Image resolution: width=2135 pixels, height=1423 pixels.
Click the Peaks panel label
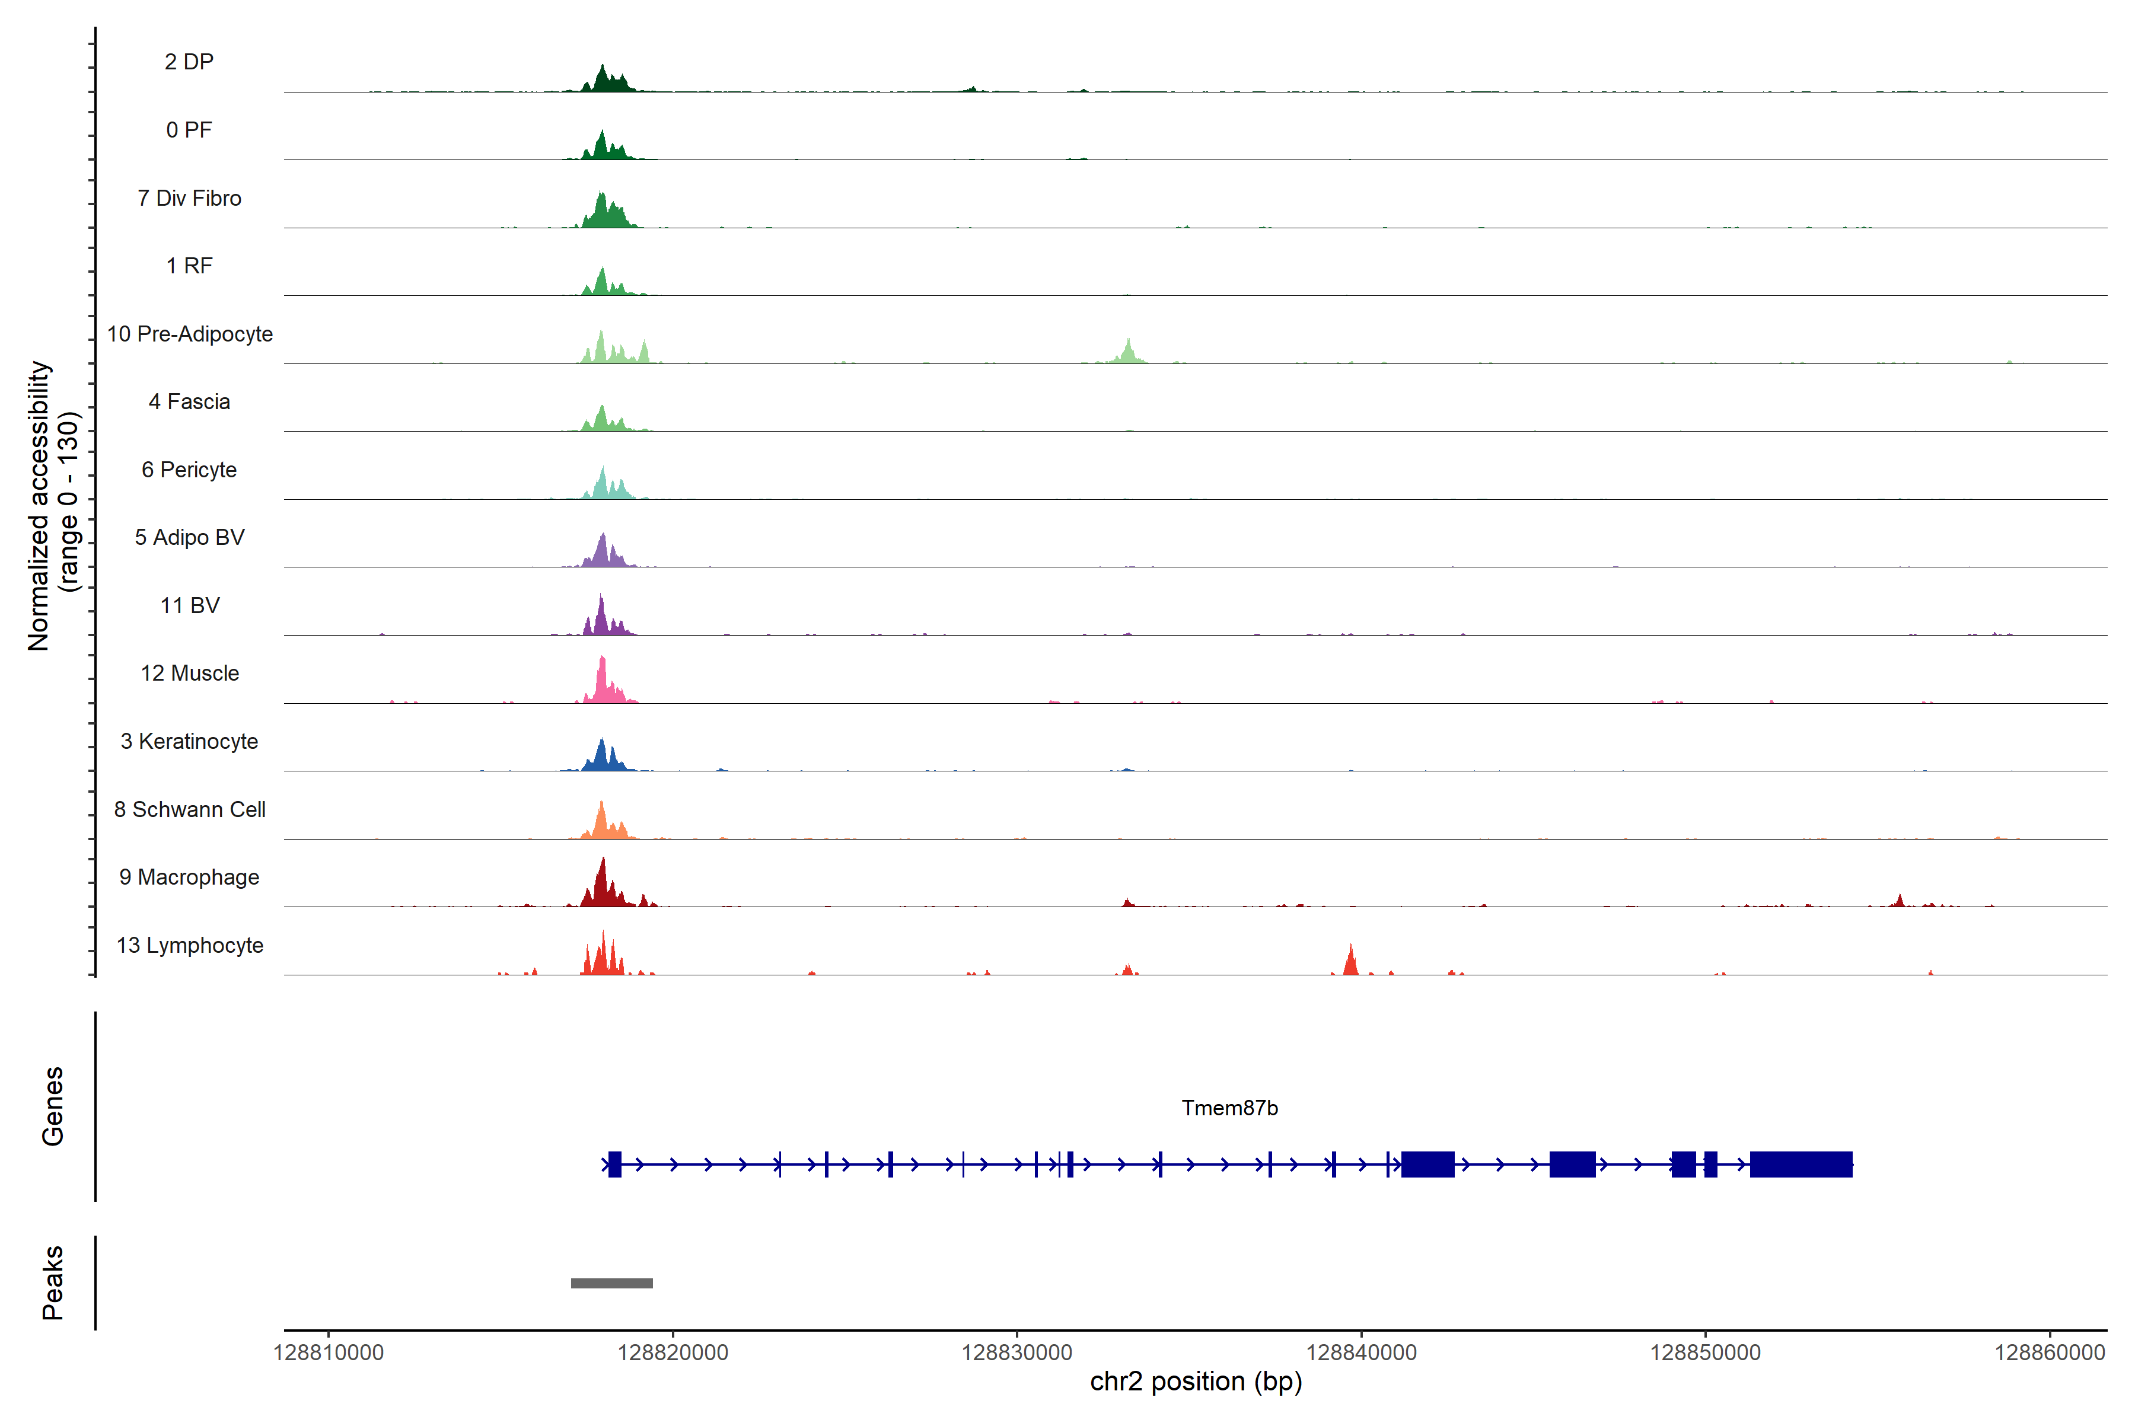53,1282
